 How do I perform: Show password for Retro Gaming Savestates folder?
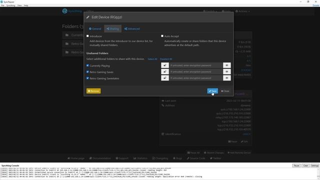[x=226, y=78]
